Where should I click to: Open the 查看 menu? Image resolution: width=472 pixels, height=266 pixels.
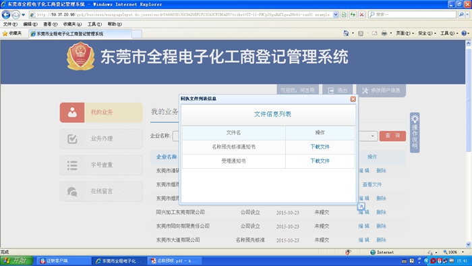coord(50,24)
